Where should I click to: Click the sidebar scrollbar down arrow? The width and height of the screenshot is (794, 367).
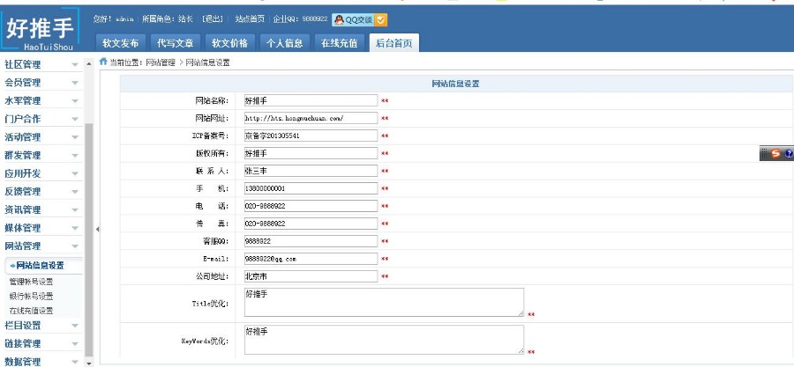(x=89, y=362)
